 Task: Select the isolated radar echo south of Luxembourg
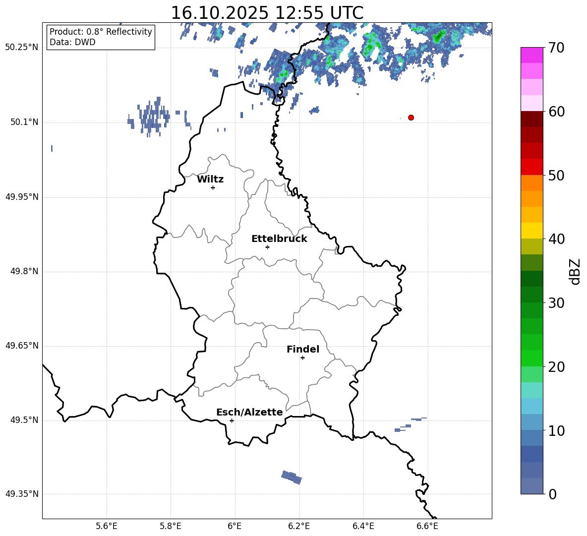point(292,477)
